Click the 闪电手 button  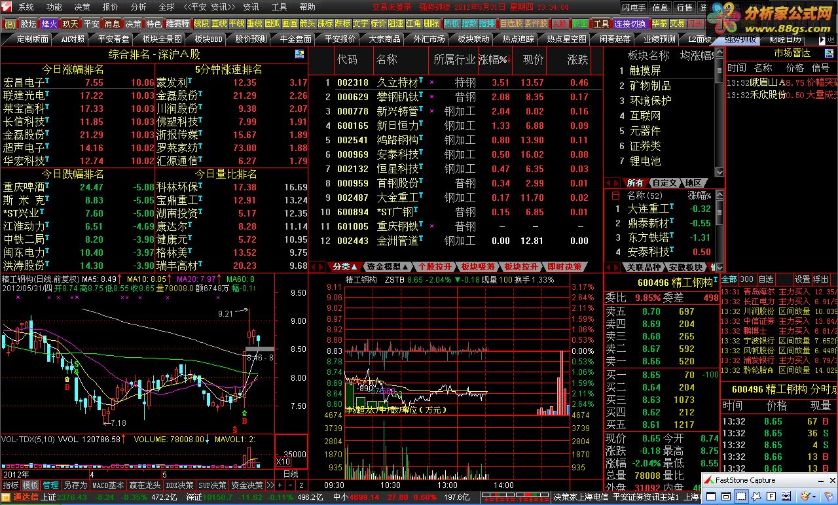pos(634,8)
